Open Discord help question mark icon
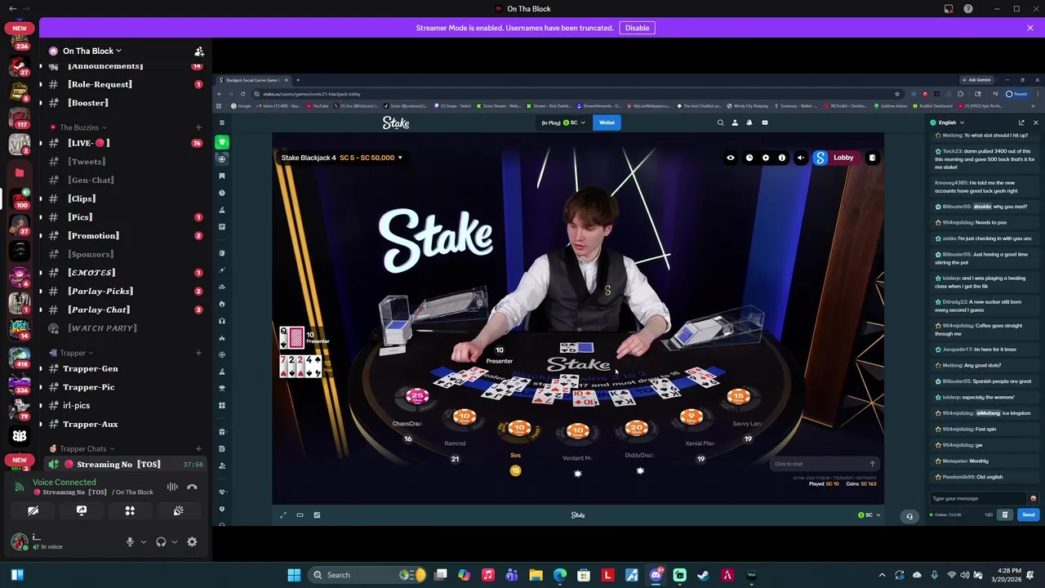Image resolution: width=1045 pixels, height=588 pixels. pos(968,9)
